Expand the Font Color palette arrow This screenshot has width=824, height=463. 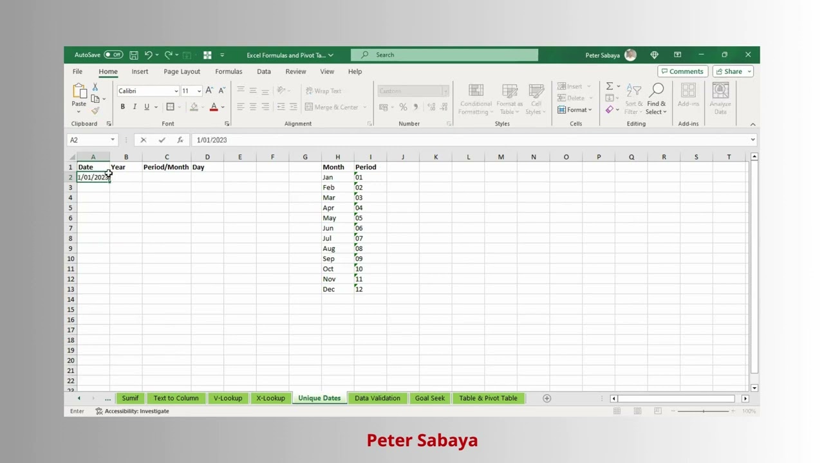(x=223, y=107)
